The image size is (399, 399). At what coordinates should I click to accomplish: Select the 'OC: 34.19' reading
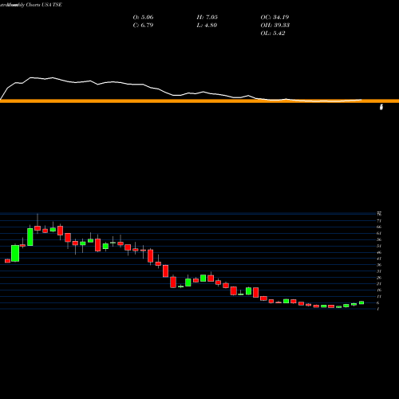(275, 18)
